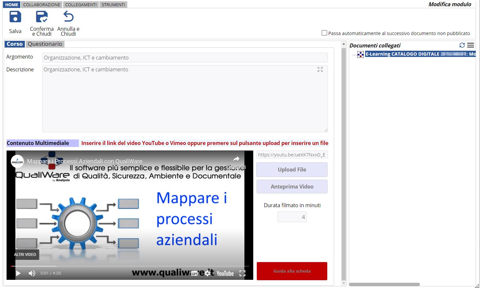The height and width of the screenshot is (288, 480).
Task: Click the video URL input field
Action: 292,155
